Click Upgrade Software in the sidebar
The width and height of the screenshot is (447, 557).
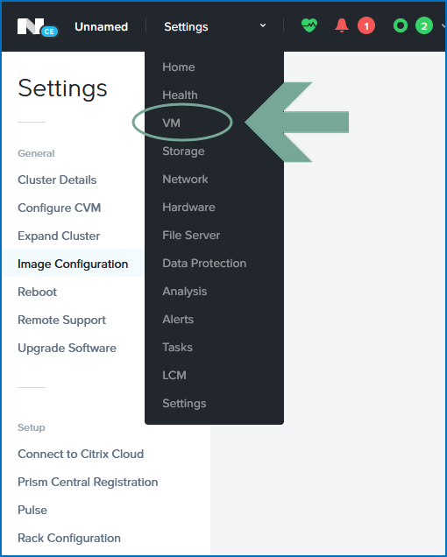coord(67,349)
